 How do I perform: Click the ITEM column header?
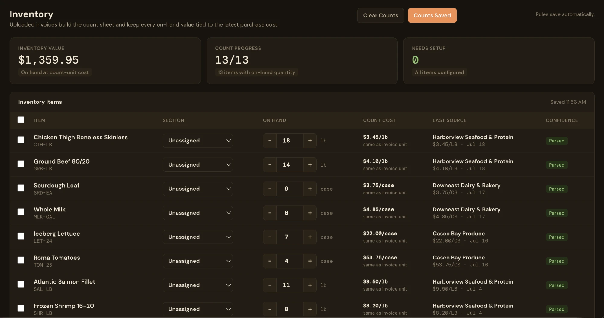[x=39, y=120]
